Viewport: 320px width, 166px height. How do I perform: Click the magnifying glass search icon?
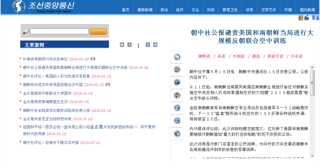click(x=26, y=31)
